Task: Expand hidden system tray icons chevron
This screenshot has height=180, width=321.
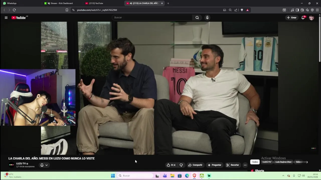Action: (283, 176)
